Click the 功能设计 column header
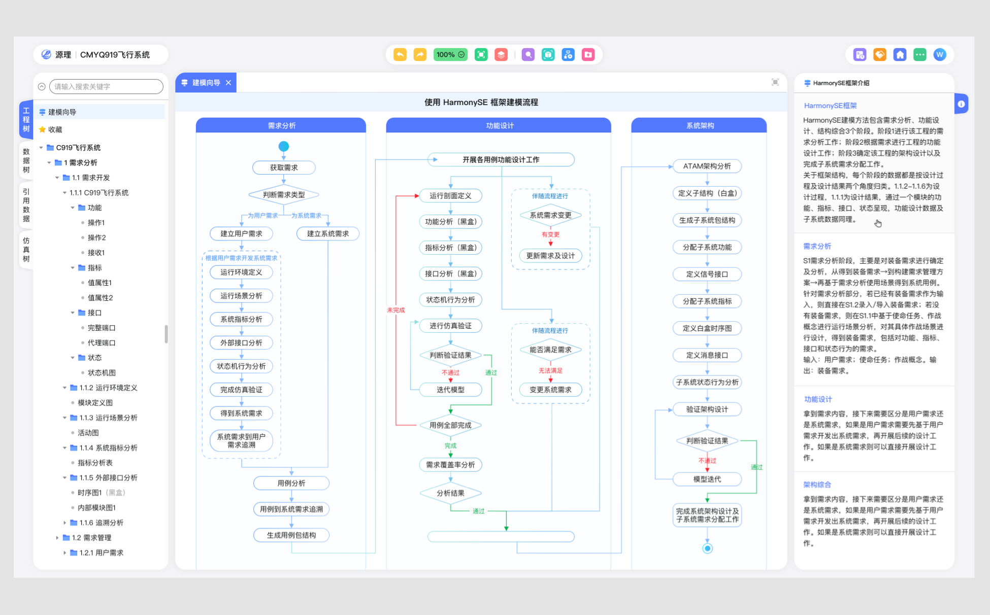The image size is (990, 615). 499,125
